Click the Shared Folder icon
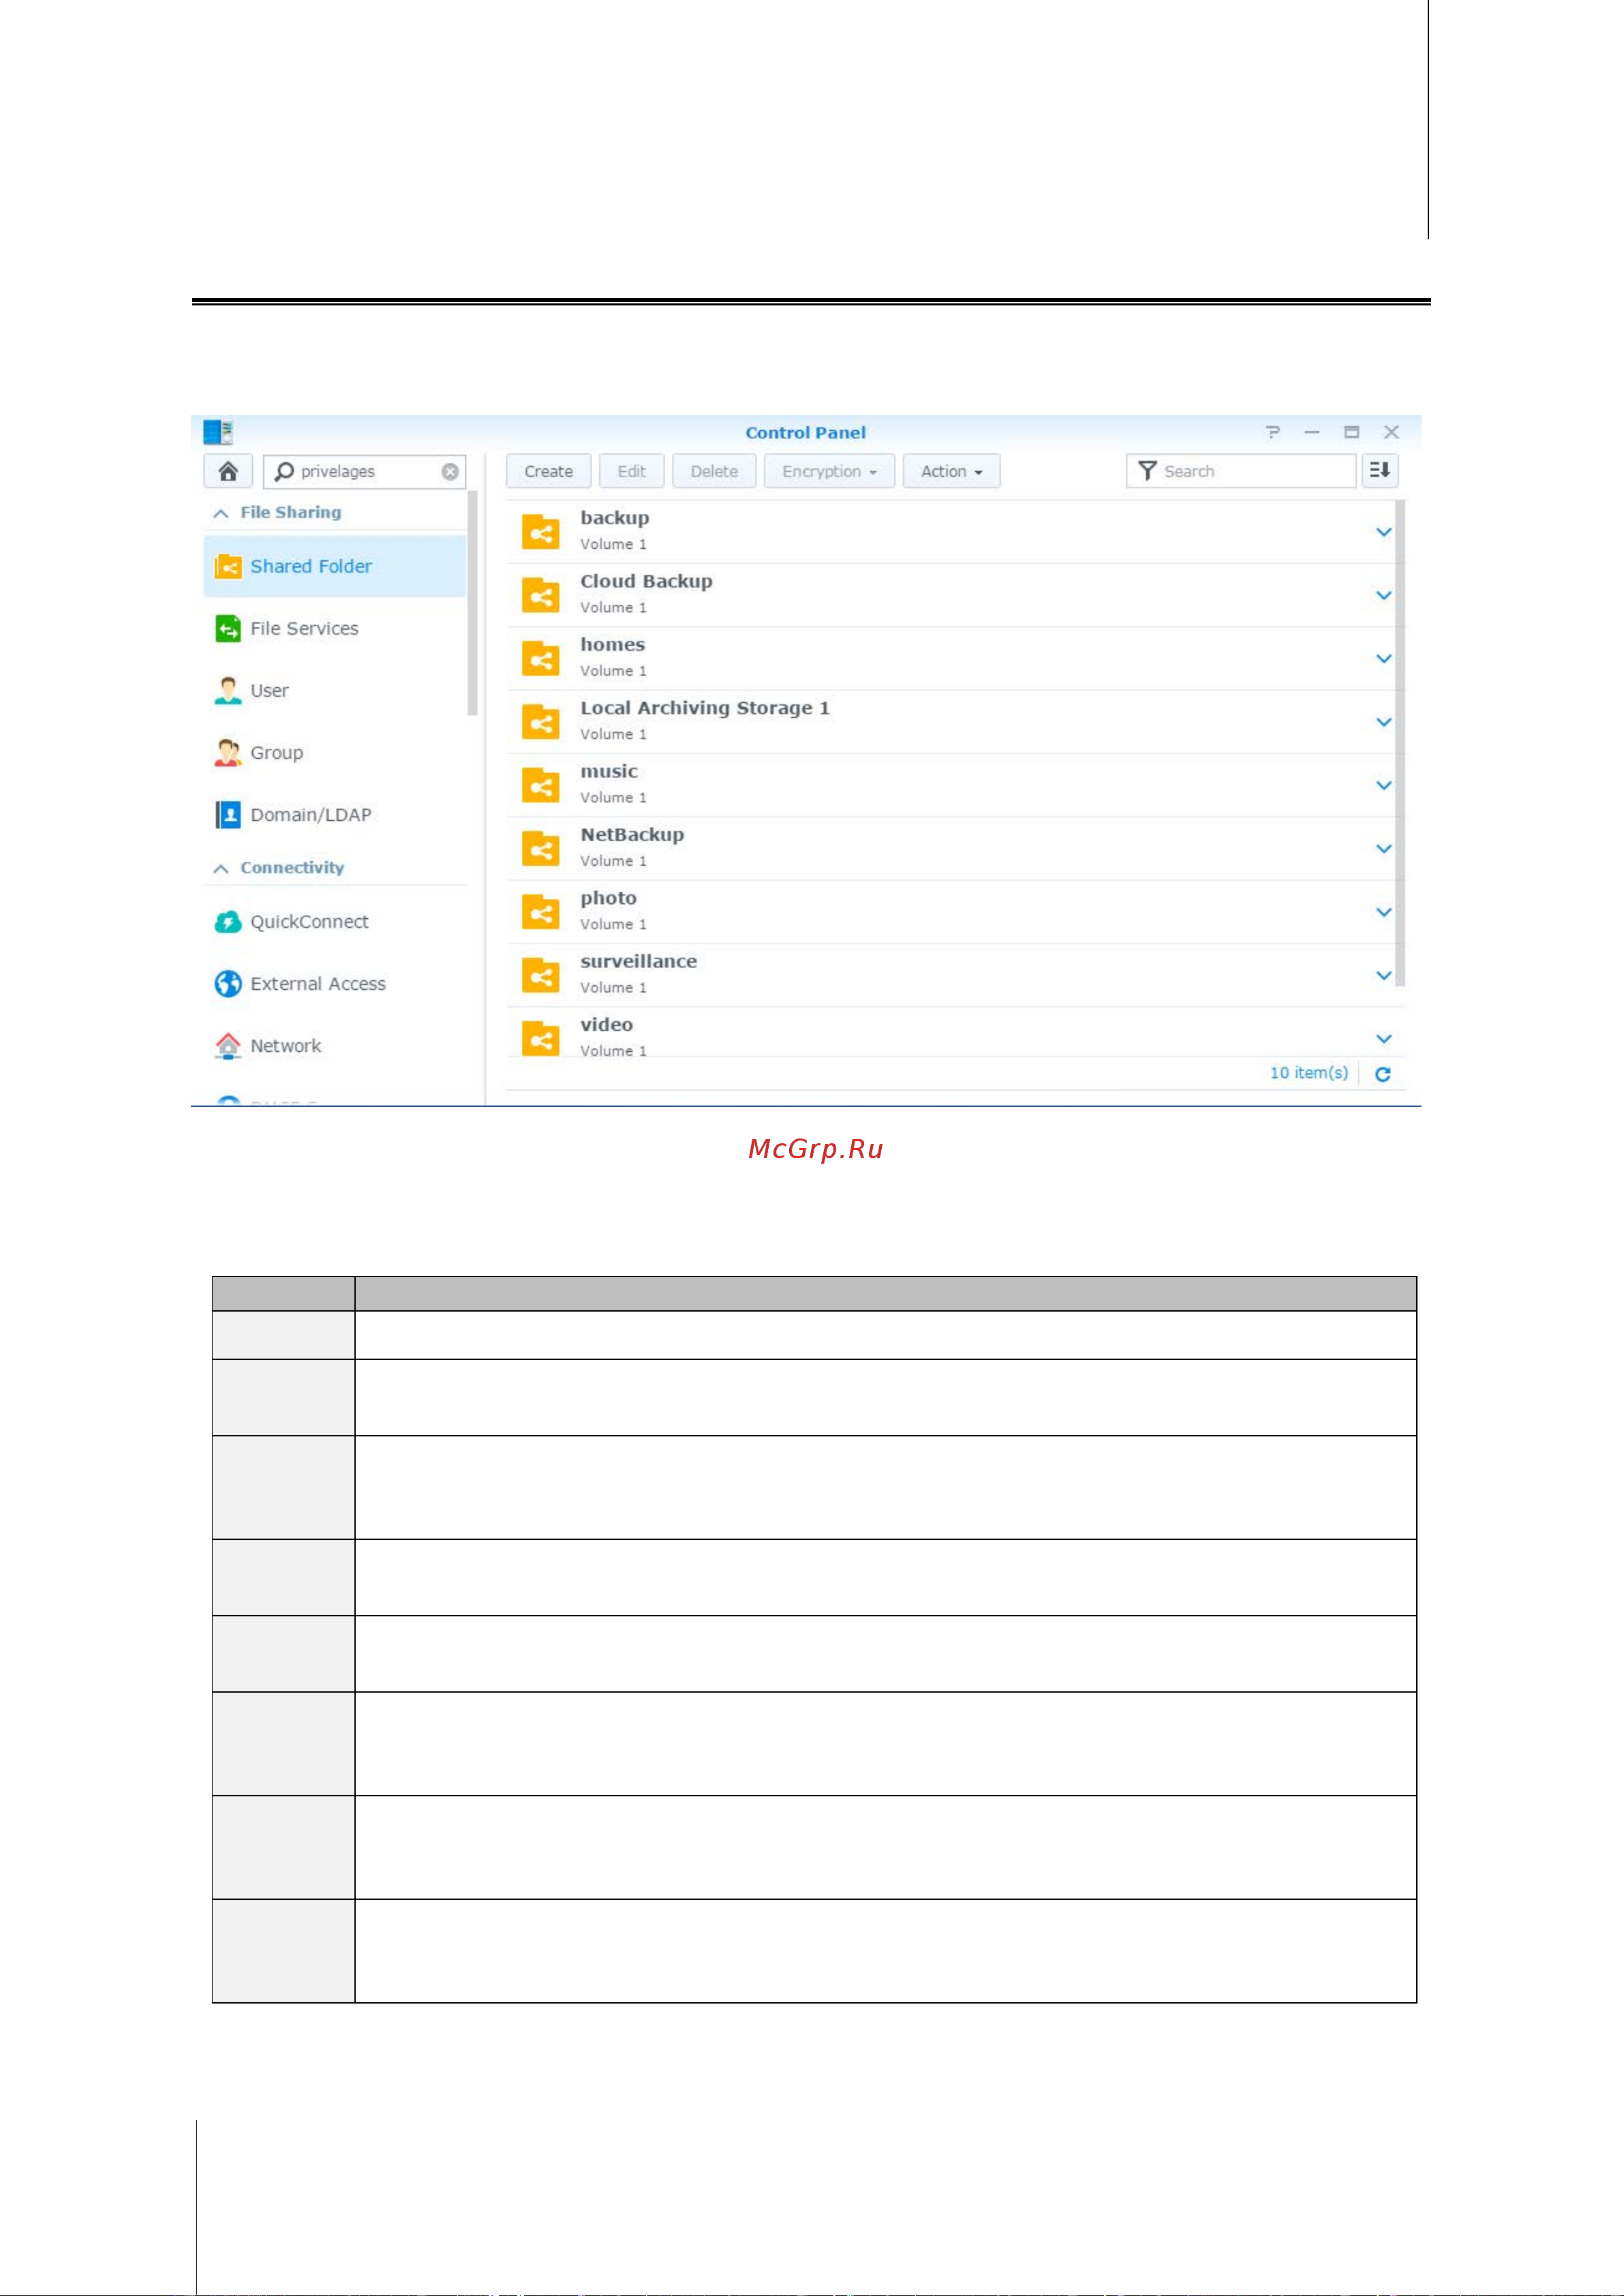The width and height of the screenshot is (1624, 2296). pos(228,567)
